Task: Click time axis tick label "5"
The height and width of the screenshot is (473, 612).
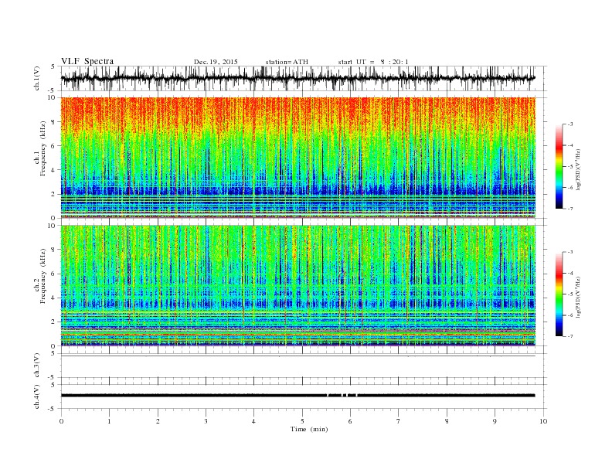Action: [302, 421]
